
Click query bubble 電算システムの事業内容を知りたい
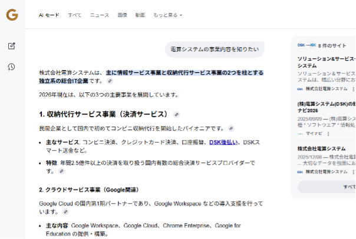point(215,49)
